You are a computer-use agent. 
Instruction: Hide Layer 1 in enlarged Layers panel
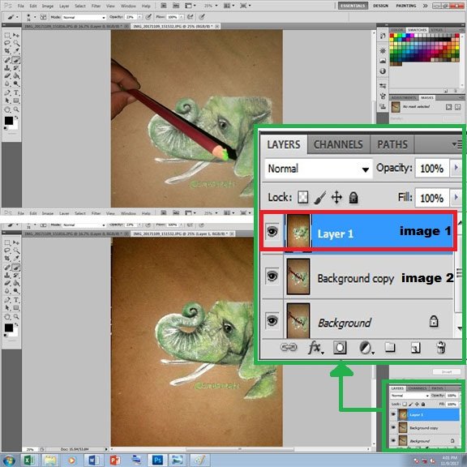click(x=272, y=231)
